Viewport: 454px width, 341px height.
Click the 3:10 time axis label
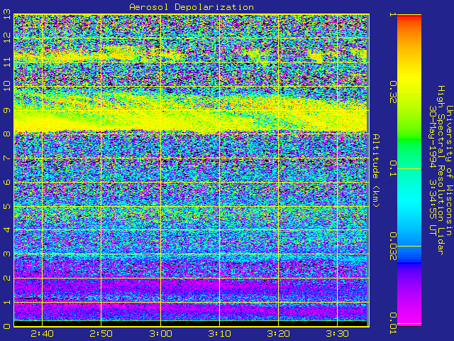pos(219,333)
